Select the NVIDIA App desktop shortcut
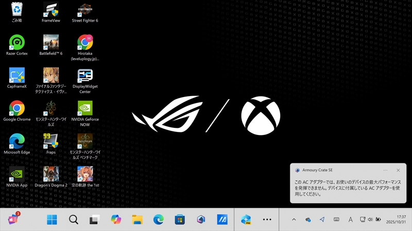This screenshot has width=412, height=231. (17, 174)
